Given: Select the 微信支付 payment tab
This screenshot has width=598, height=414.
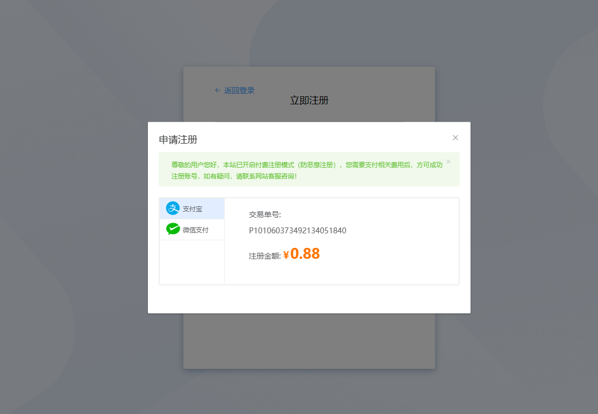Looking at the screenshot, I should point(192,230).
